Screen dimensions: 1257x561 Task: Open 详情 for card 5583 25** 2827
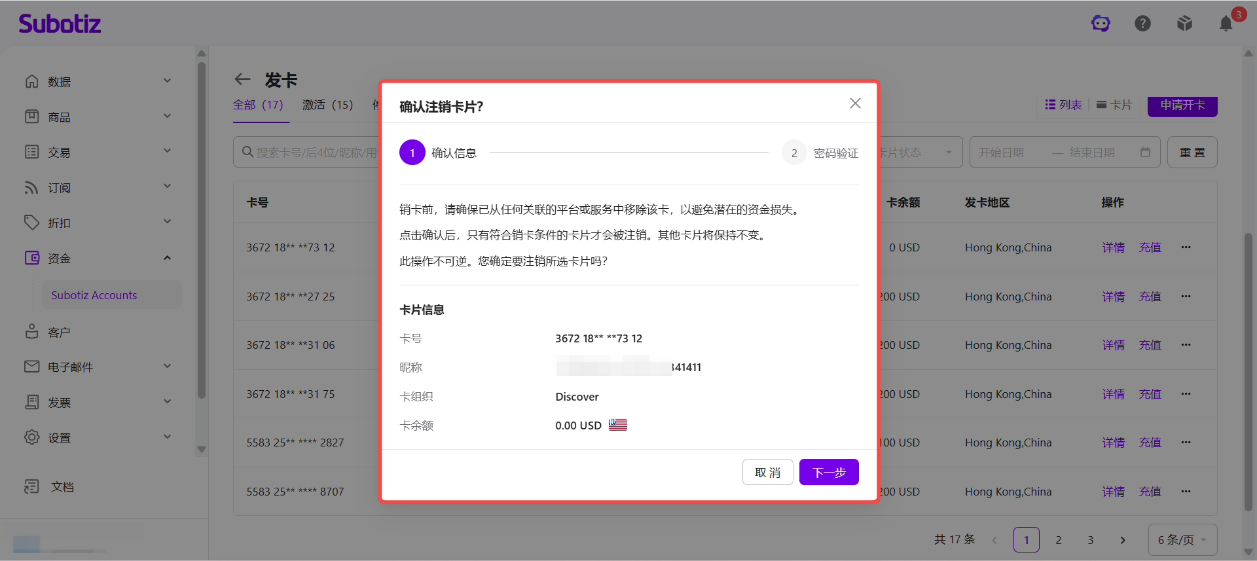click(1113, 443)
